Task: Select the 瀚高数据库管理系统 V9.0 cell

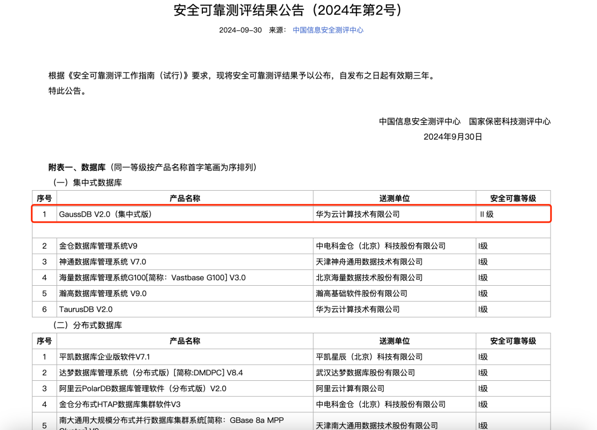Action: click(185, 294)
